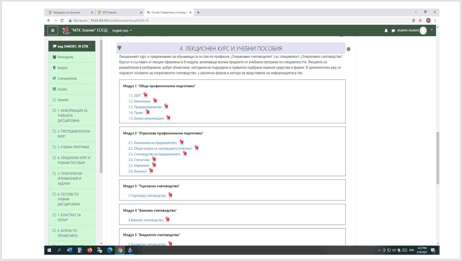Reload the page with browser refresh icon
Image resolution: width=462 pixels, height=261 pixels.
62,20
